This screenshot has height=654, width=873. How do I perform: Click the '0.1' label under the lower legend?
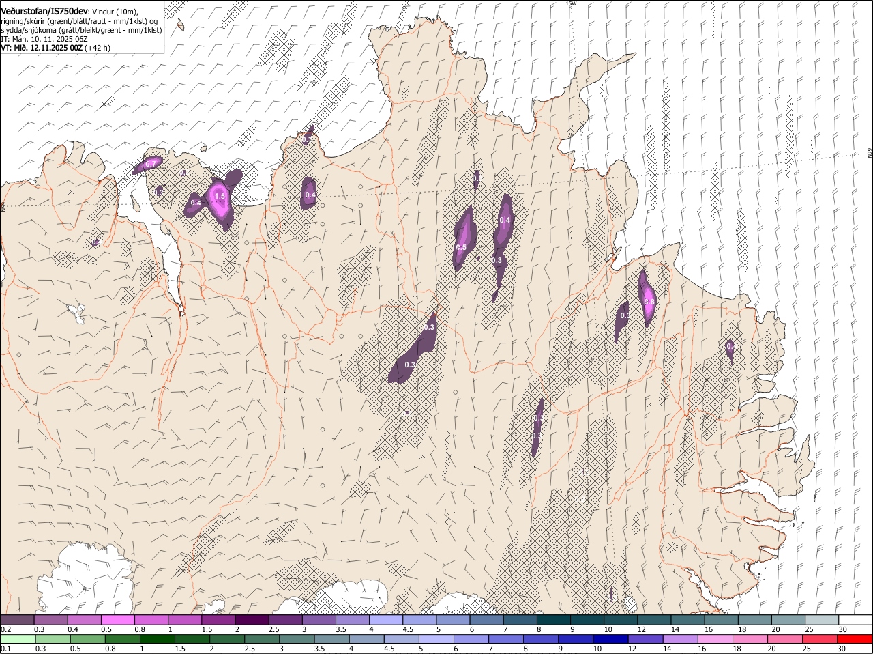5,649
